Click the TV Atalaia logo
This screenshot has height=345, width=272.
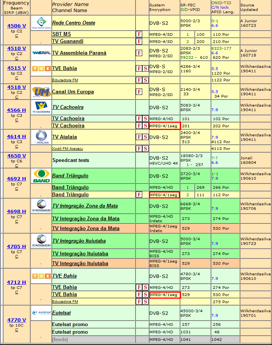coord(41,137)
